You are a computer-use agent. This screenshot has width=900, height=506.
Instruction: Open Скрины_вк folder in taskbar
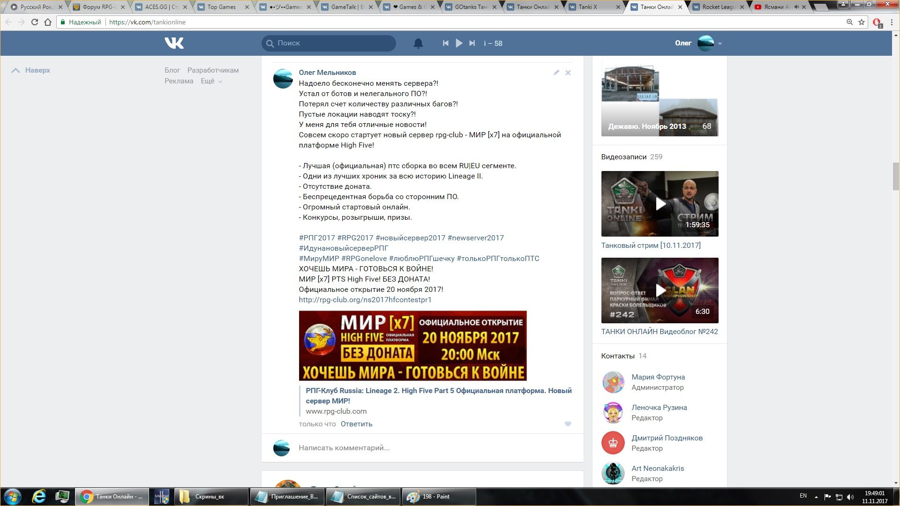click(x=211, y=497)
